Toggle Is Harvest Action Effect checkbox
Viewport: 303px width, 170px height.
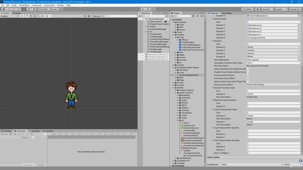coord(248,78)
